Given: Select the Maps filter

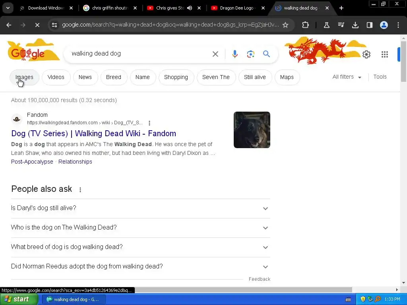Looking at the screenshot, I should pyautogui.click(x=287, y=77).
